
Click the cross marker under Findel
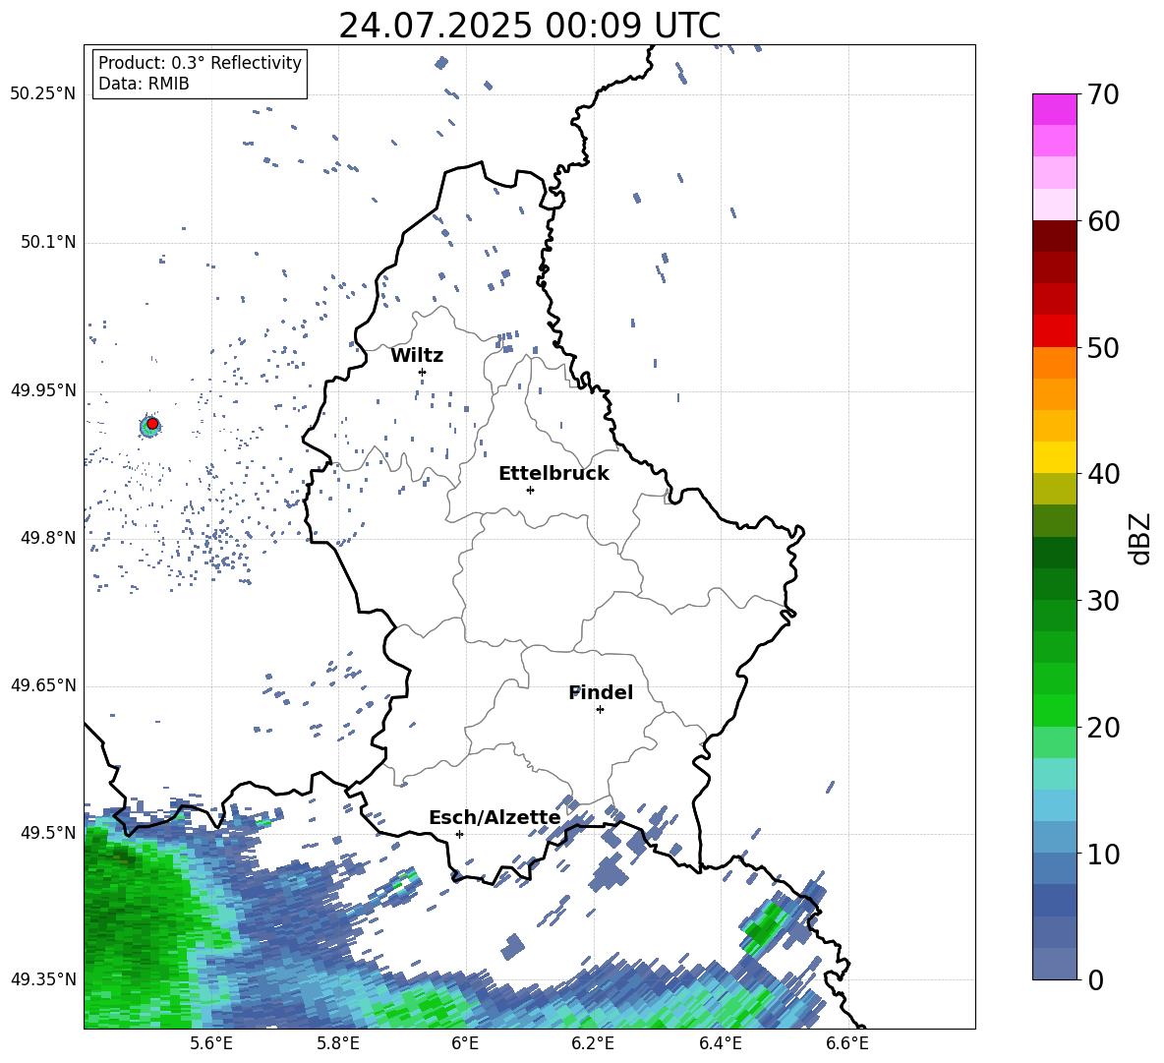tap(600, 709)
